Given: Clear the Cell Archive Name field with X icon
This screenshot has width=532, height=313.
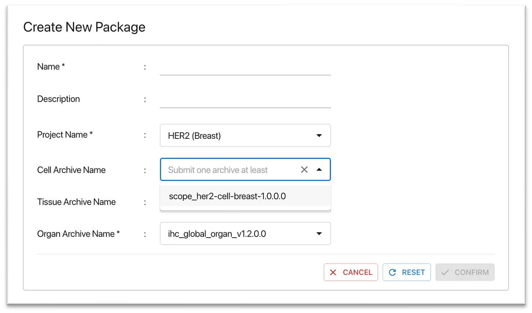Looking at the screenshot, I should point(304,170).
